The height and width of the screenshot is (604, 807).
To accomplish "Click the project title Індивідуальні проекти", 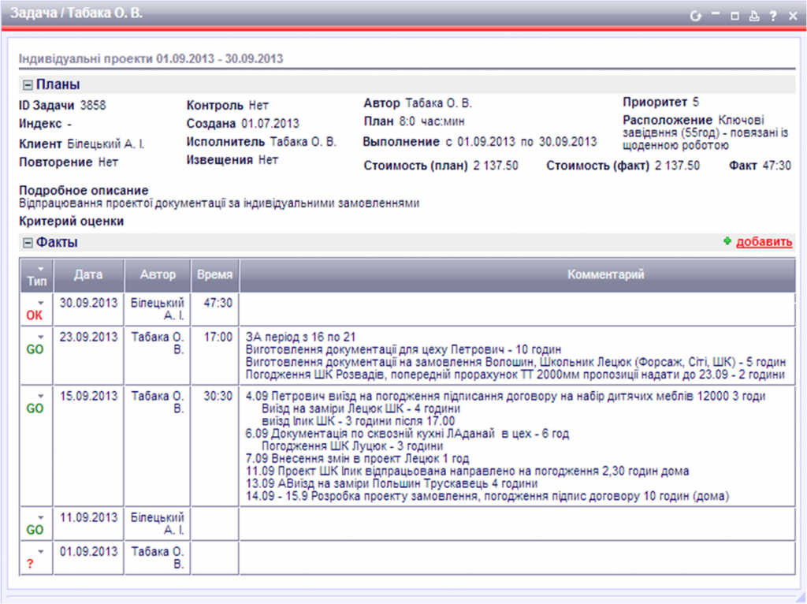I will (x=86, y=58).
